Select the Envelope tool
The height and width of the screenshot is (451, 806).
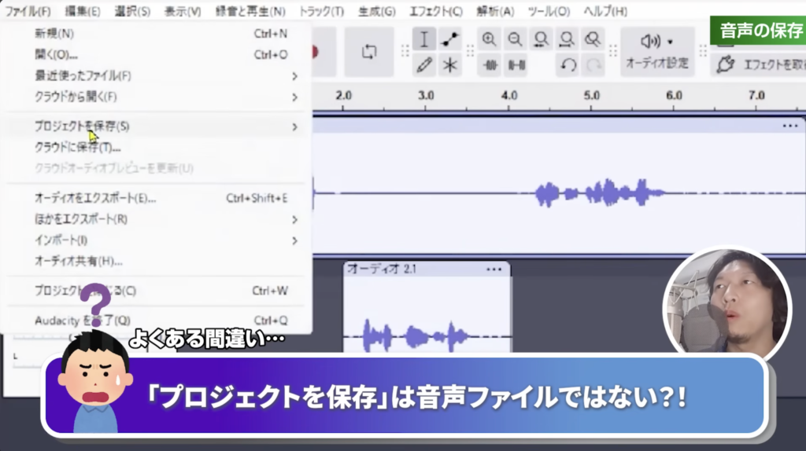[450, 40]
